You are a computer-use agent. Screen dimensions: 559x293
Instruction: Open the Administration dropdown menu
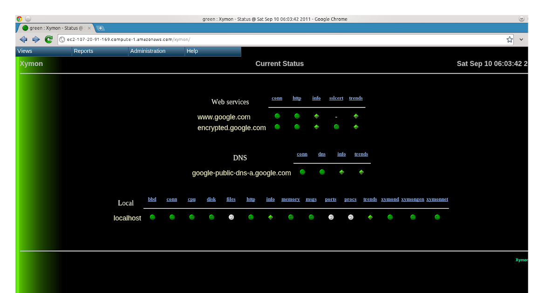[x=147, y=51]
